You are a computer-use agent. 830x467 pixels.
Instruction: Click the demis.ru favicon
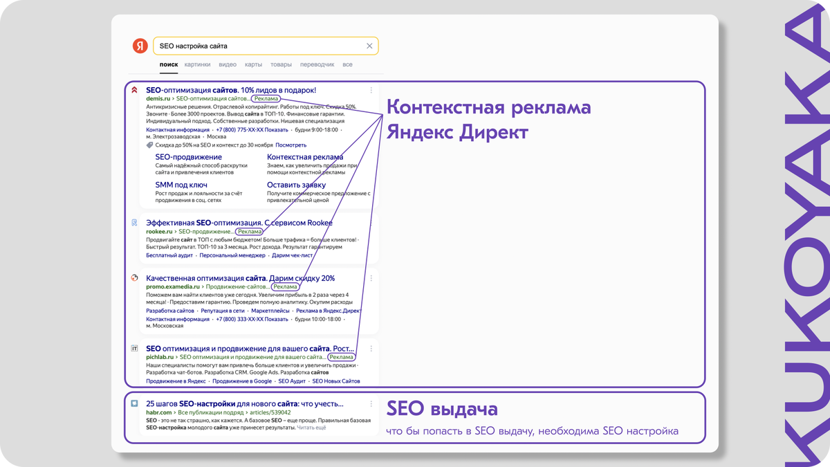(134, 90)
